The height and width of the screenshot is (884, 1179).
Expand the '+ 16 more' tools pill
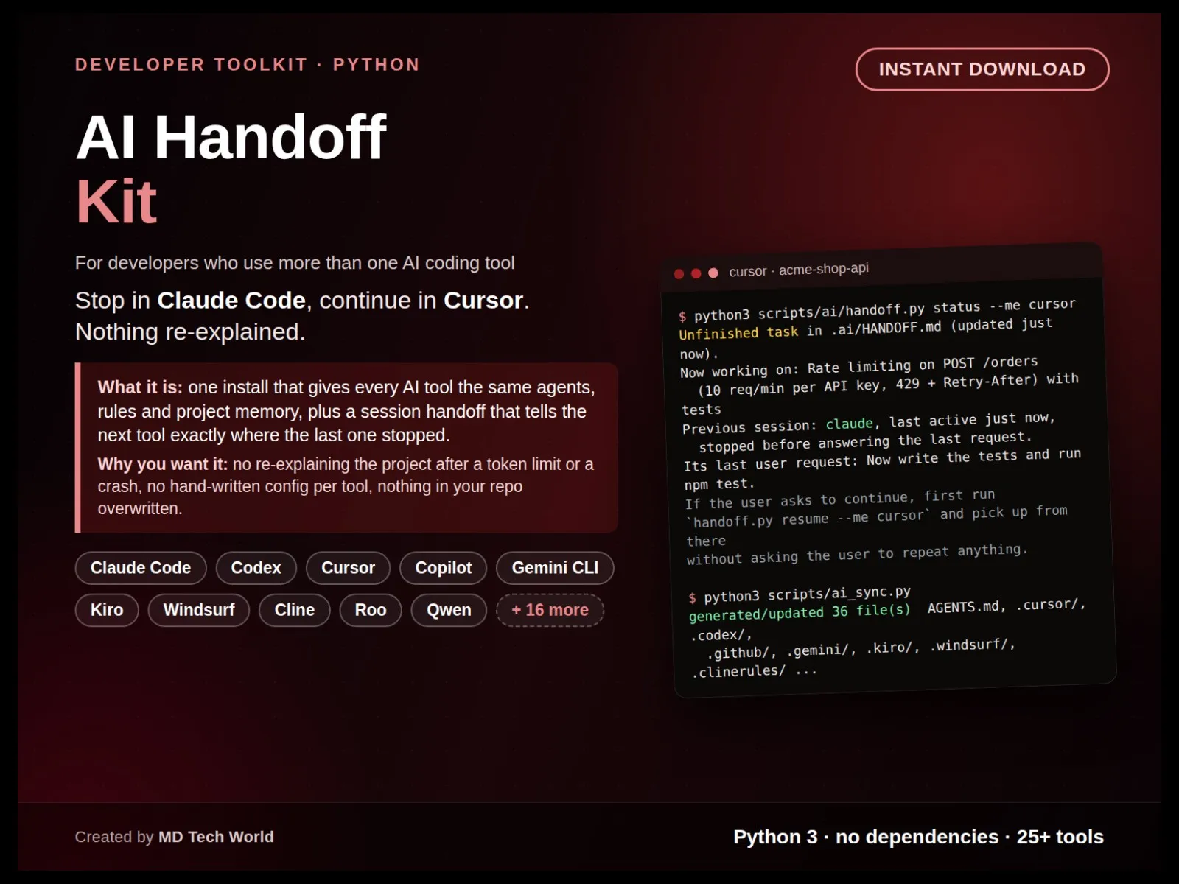[550, 610]
